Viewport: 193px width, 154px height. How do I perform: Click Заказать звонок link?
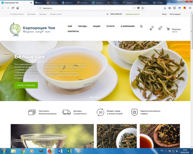click(x=133, y=14)
